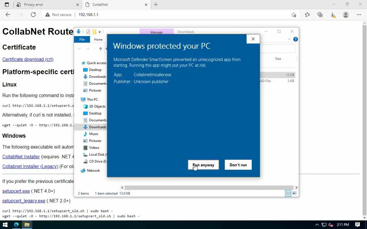Add this page to favorites

coord(294,15)
